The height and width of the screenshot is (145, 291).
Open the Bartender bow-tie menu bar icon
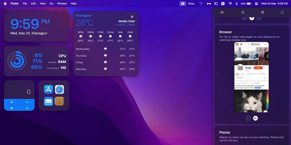click(208, 4)
